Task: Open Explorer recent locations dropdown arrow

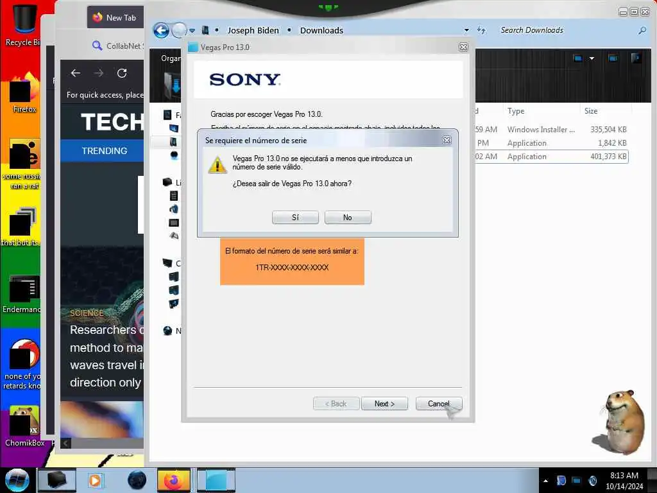Action: coord(192,31)
